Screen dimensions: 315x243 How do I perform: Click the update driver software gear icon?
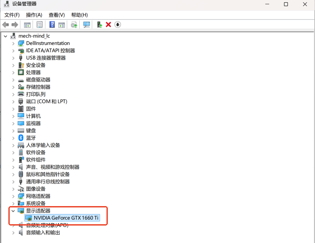[73, 25]
